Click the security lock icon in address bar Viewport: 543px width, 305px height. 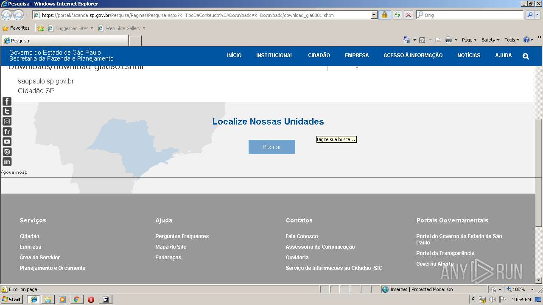click(x=384, y=15)
